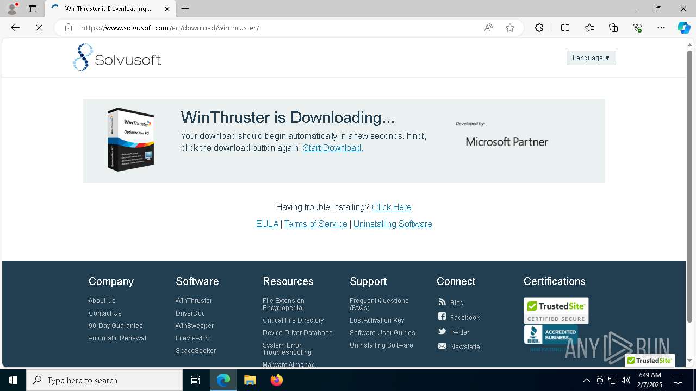Open the Click Here installation help link
This screenshot has height=391, width=696.
(x=391, y=207)
